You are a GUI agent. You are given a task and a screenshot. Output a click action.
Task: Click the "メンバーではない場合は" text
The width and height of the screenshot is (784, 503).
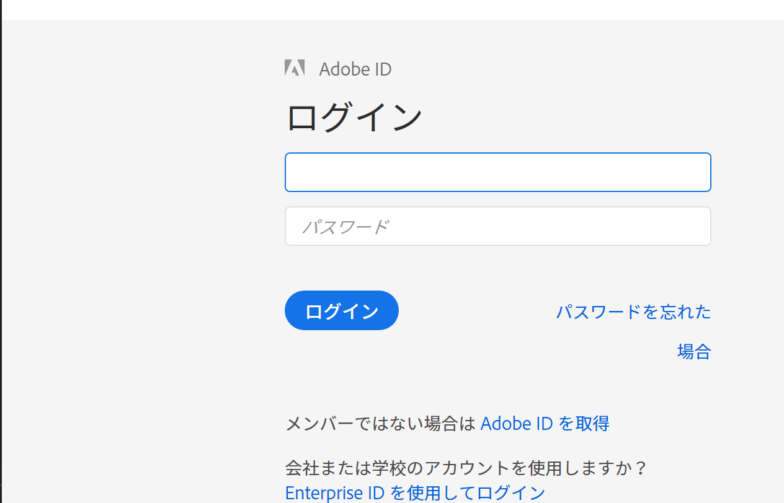[x=380, y=424]
